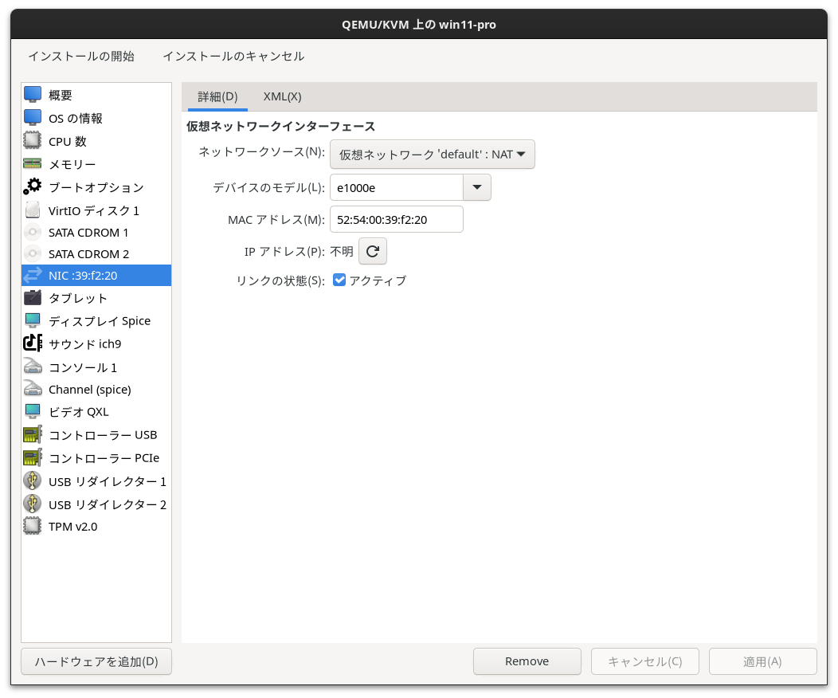This screenshot has height=698, width=838.
Task: Open the ネットワークソース dropdown
Action: coord(432,154)
